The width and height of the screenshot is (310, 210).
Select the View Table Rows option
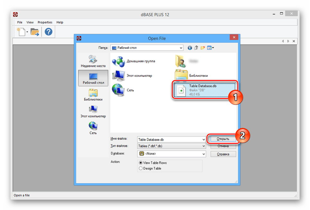pos(141,163)
